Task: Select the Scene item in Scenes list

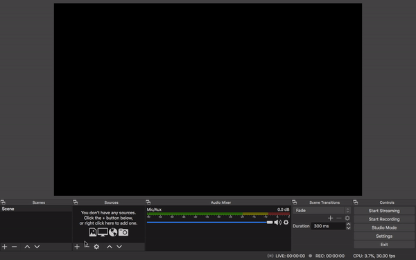Action: click(36, 209)
